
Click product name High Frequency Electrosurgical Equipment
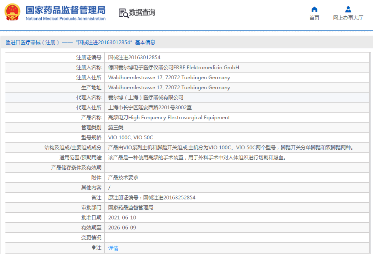coord(169,118)
